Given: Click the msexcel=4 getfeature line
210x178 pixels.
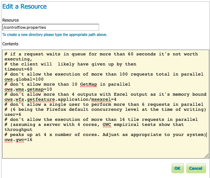Looking at the screenshot, I should (60, 99).
